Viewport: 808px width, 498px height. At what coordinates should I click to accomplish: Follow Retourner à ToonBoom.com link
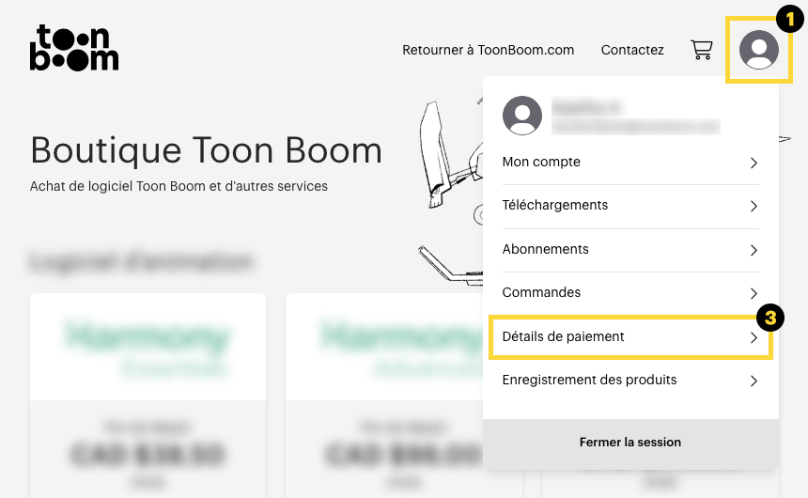coord(488,50)
